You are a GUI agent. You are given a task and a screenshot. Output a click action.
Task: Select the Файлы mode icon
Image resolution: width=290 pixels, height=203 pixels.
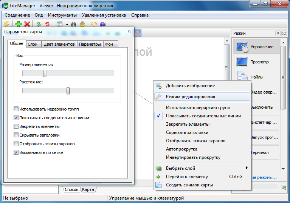[242, 76]
